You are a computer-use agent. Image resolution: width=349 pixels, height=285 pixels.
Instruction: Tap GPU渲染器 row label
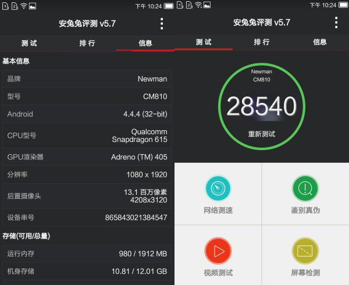click(25, 157)
